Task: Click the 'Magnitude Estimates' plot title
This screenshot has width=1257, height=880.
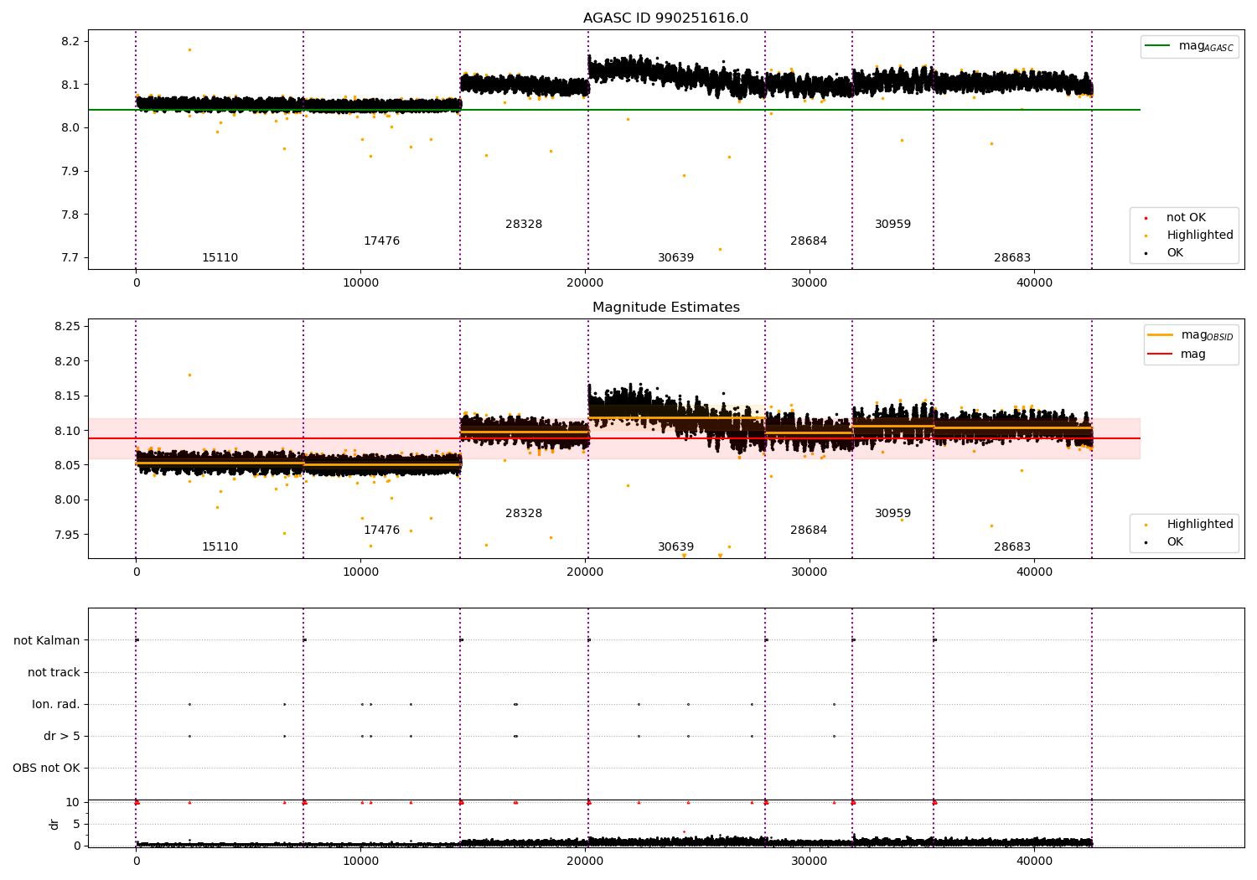Action: click(665, 308)
